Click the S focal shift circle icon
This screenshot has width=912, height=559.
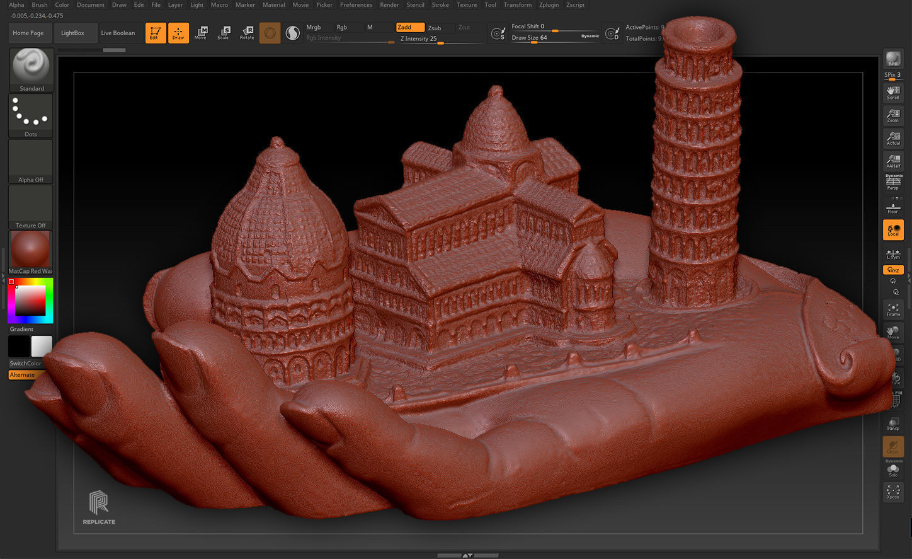pyautogui.click(x=498, y=33)
